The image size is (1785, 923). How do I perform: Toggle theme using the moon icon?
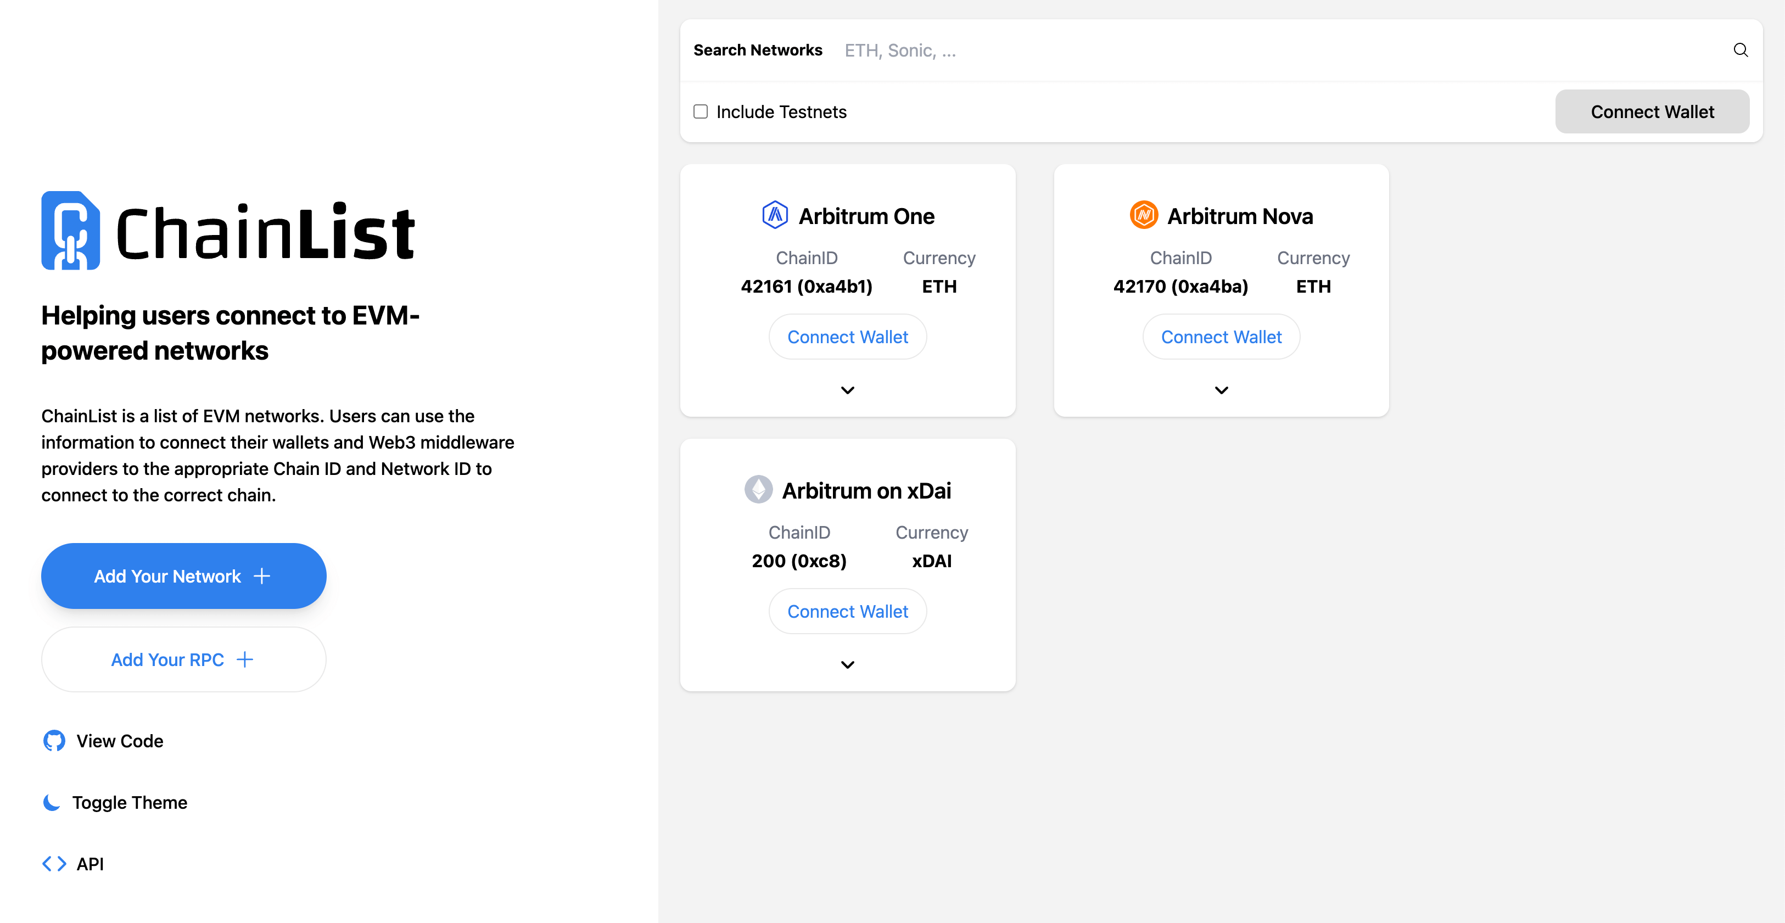coord(52,802)
